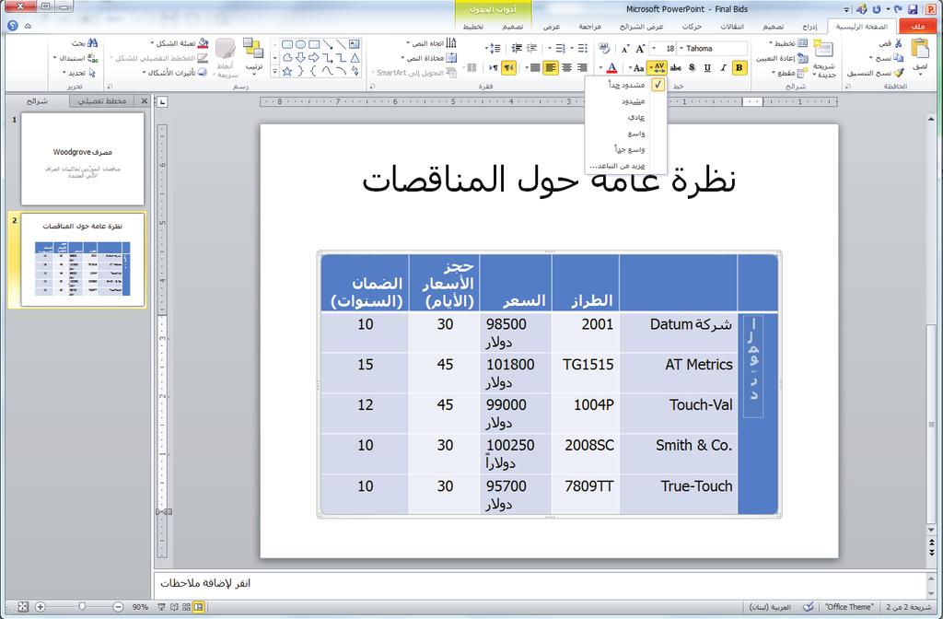Image resolution: width=943 pixels, height=619 pixels.
Task: Click the zoom slider handle in status bar
Action: pos(82,607)
